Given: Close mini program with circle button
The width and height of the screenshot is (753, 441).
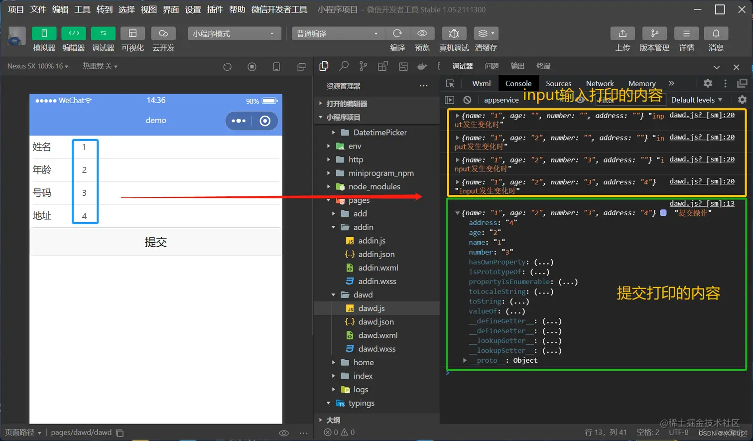Looking at the screenshot, I should click(265, 121).
